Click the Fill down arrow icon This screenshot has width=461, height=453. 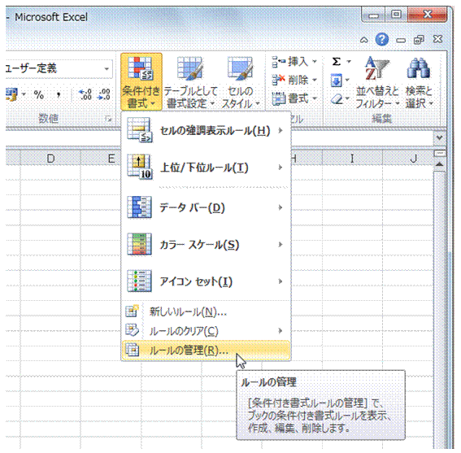coord(336,81)
